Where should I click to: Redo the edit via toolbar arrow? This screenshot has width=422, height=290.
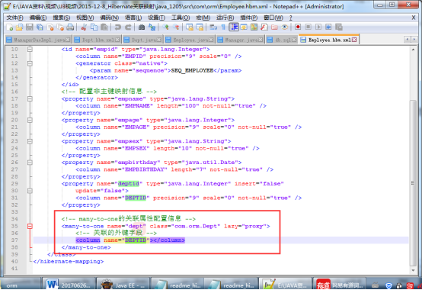click(128, 27)
